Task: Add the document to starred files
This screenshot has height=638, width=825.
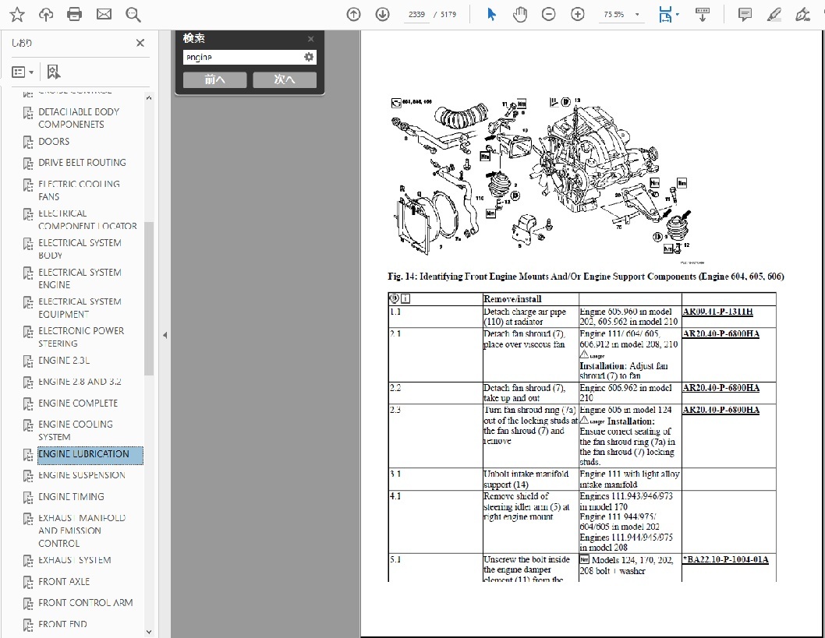Action: [17, 14]
